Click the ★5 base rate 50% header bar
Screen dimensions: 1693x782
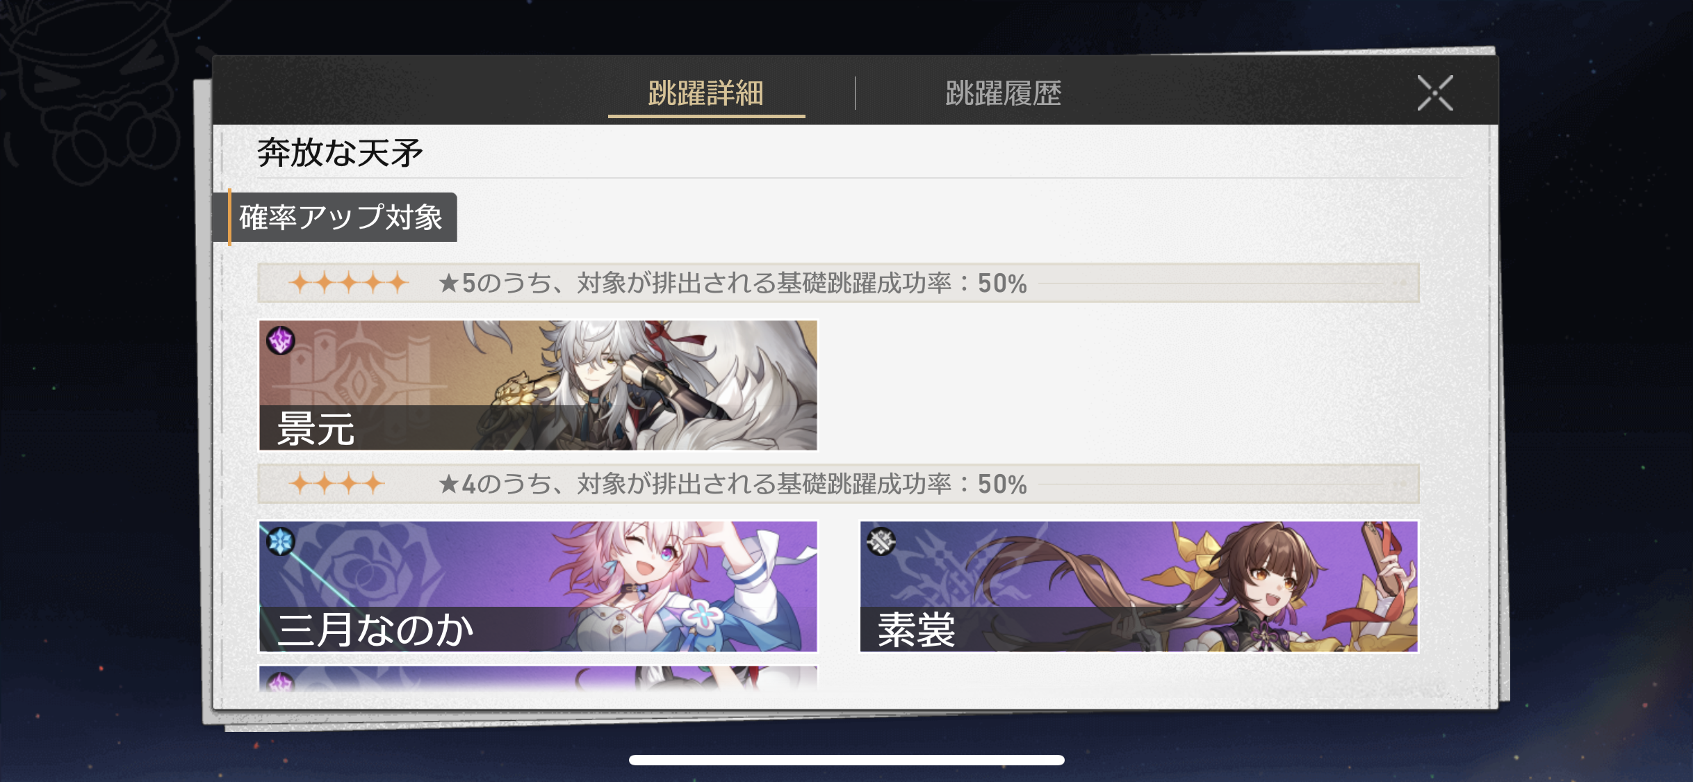[x=838, y=283]
